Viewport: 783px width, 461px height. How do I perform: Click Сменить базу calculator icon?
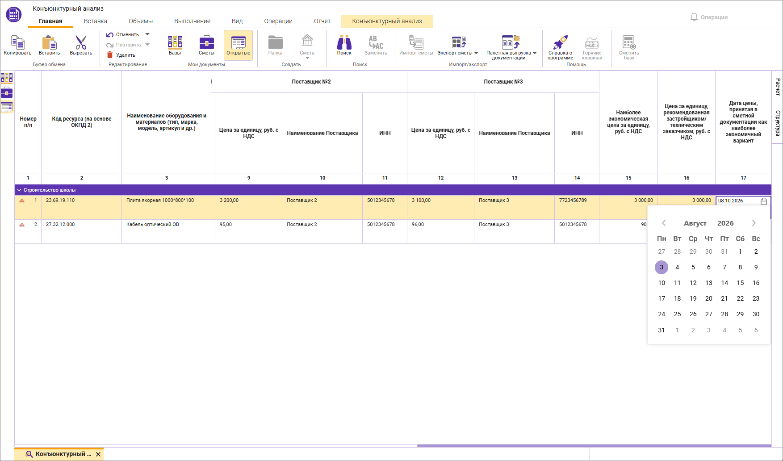(x=629, y=42)
